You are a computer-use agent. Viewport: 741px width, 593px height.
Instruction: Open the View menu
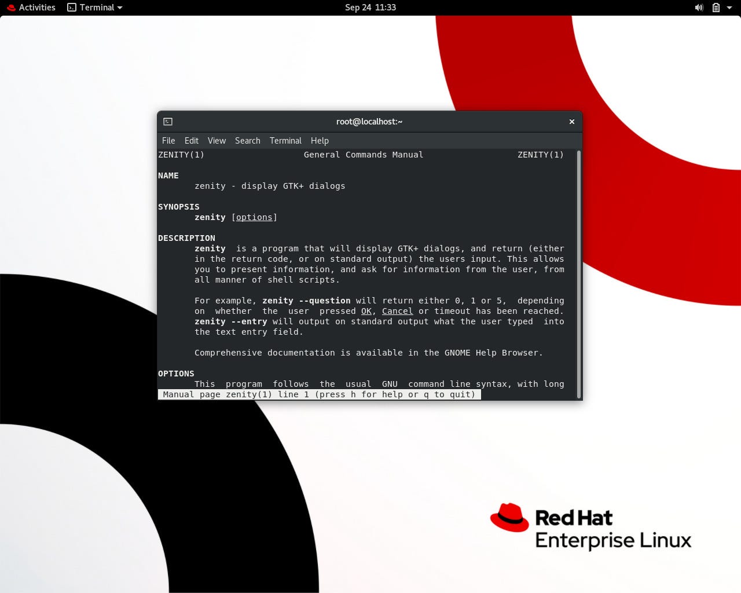(217, 141)
